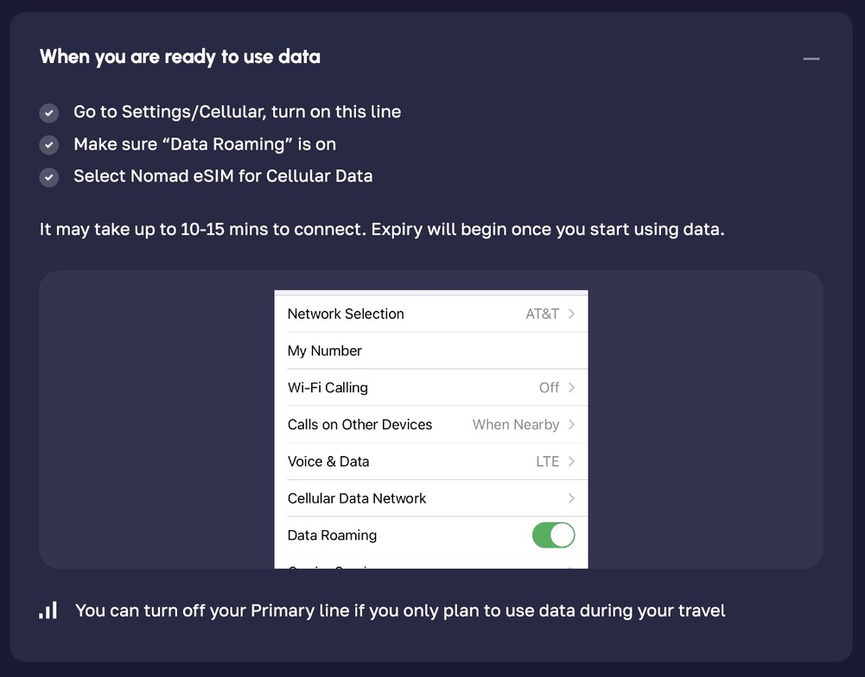Viewport: 865px width, 677px height.
Task: Click the "When you are ready to use data" heading
Action: (x=180, y=57)
